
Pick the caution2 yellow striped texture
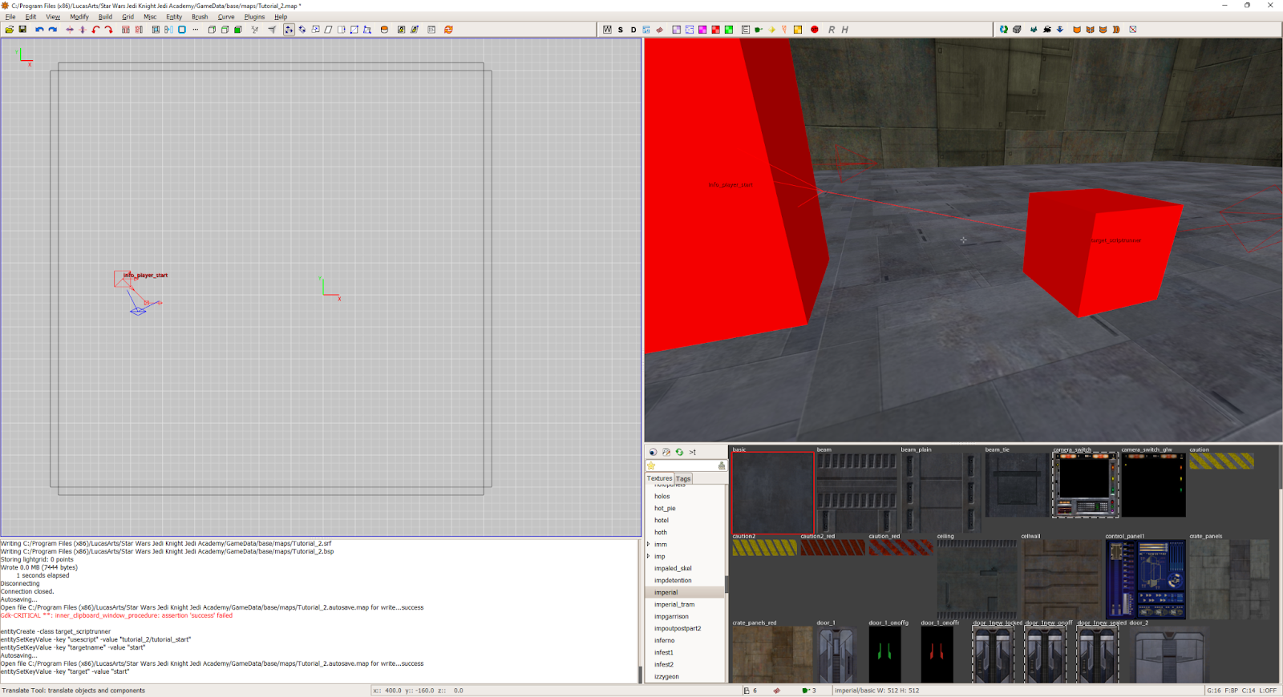[765, 547]
